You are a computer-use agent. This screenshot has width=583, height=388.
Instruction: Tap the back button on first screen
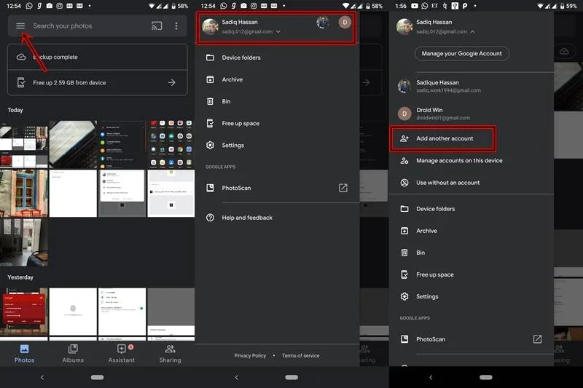tap(42, 377)
